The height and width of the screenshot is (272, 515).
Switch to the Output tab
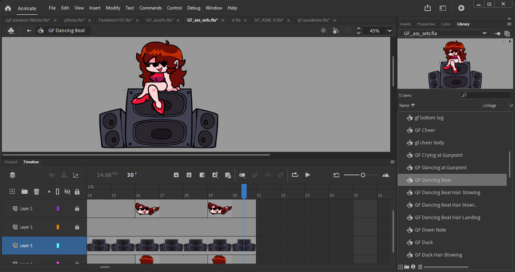point(11,162)
